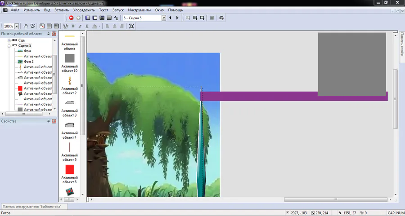This screenshot has width=405, height=216.
Task: Click the Italic formatting icon
Action: [80, 26]
